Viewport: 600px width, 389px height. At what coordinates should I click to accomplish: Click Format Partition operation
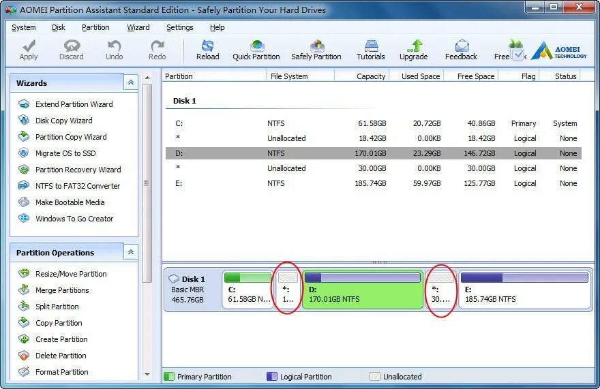point(61,372)
